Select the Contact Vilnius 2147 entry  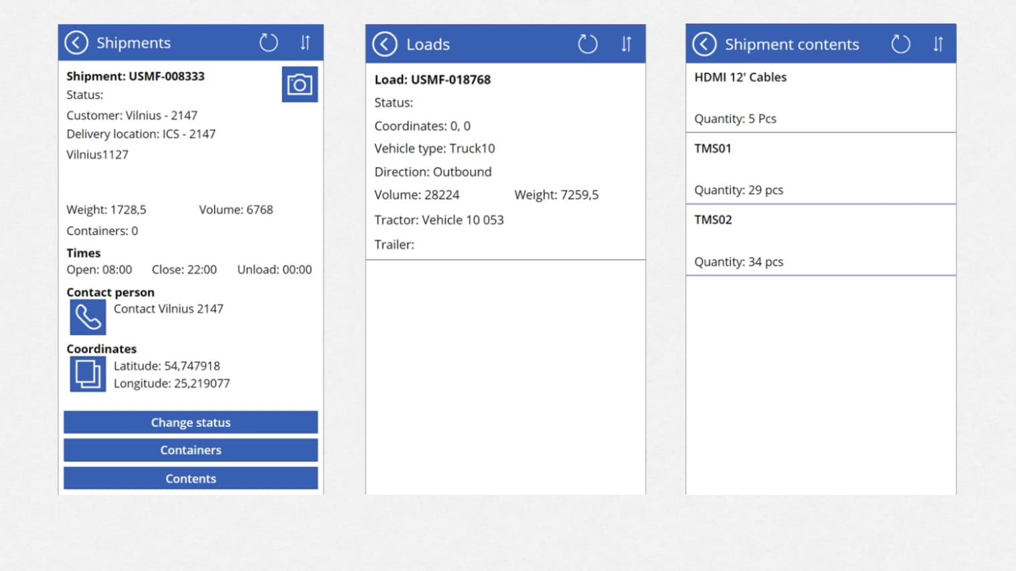click(x=168, y=309)
